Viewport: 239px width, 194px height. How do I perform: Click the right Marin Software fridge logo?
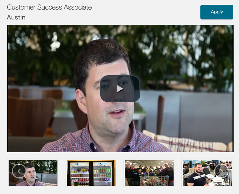(102, 164)
